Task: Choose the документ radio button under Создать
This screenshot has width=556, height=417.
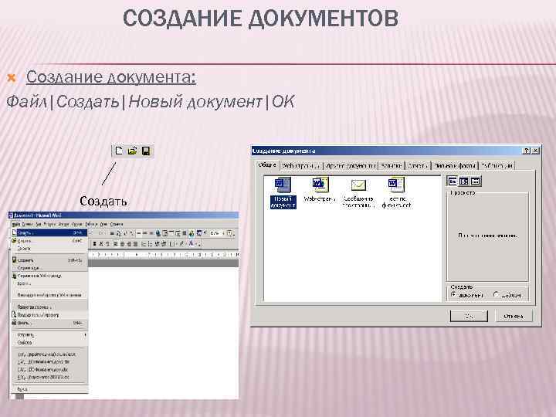Action: click(453, 294)
